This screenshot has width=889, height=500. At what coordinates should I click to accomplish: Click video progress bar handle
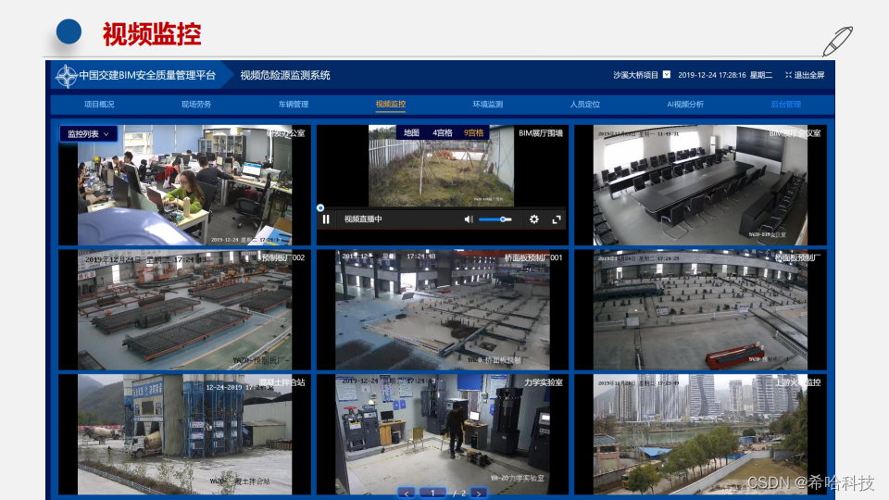point(320,208)
